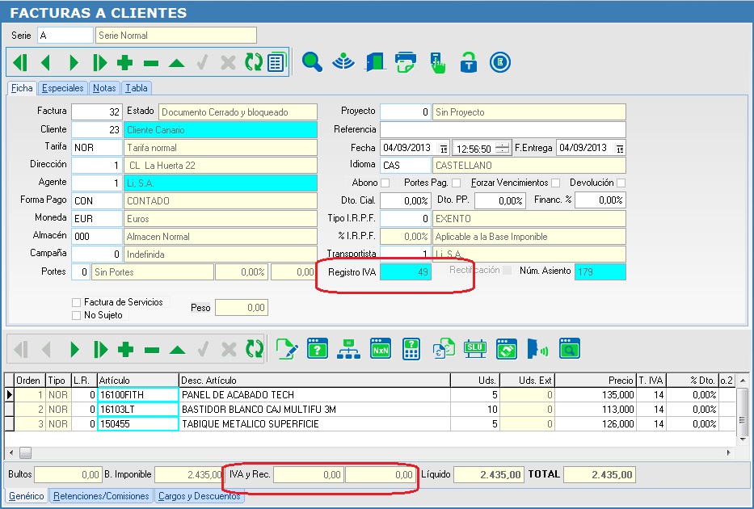Viewport: 754px width, 509px height.
Task: Click the time field spinner arrows
Action: coord(503,149)
